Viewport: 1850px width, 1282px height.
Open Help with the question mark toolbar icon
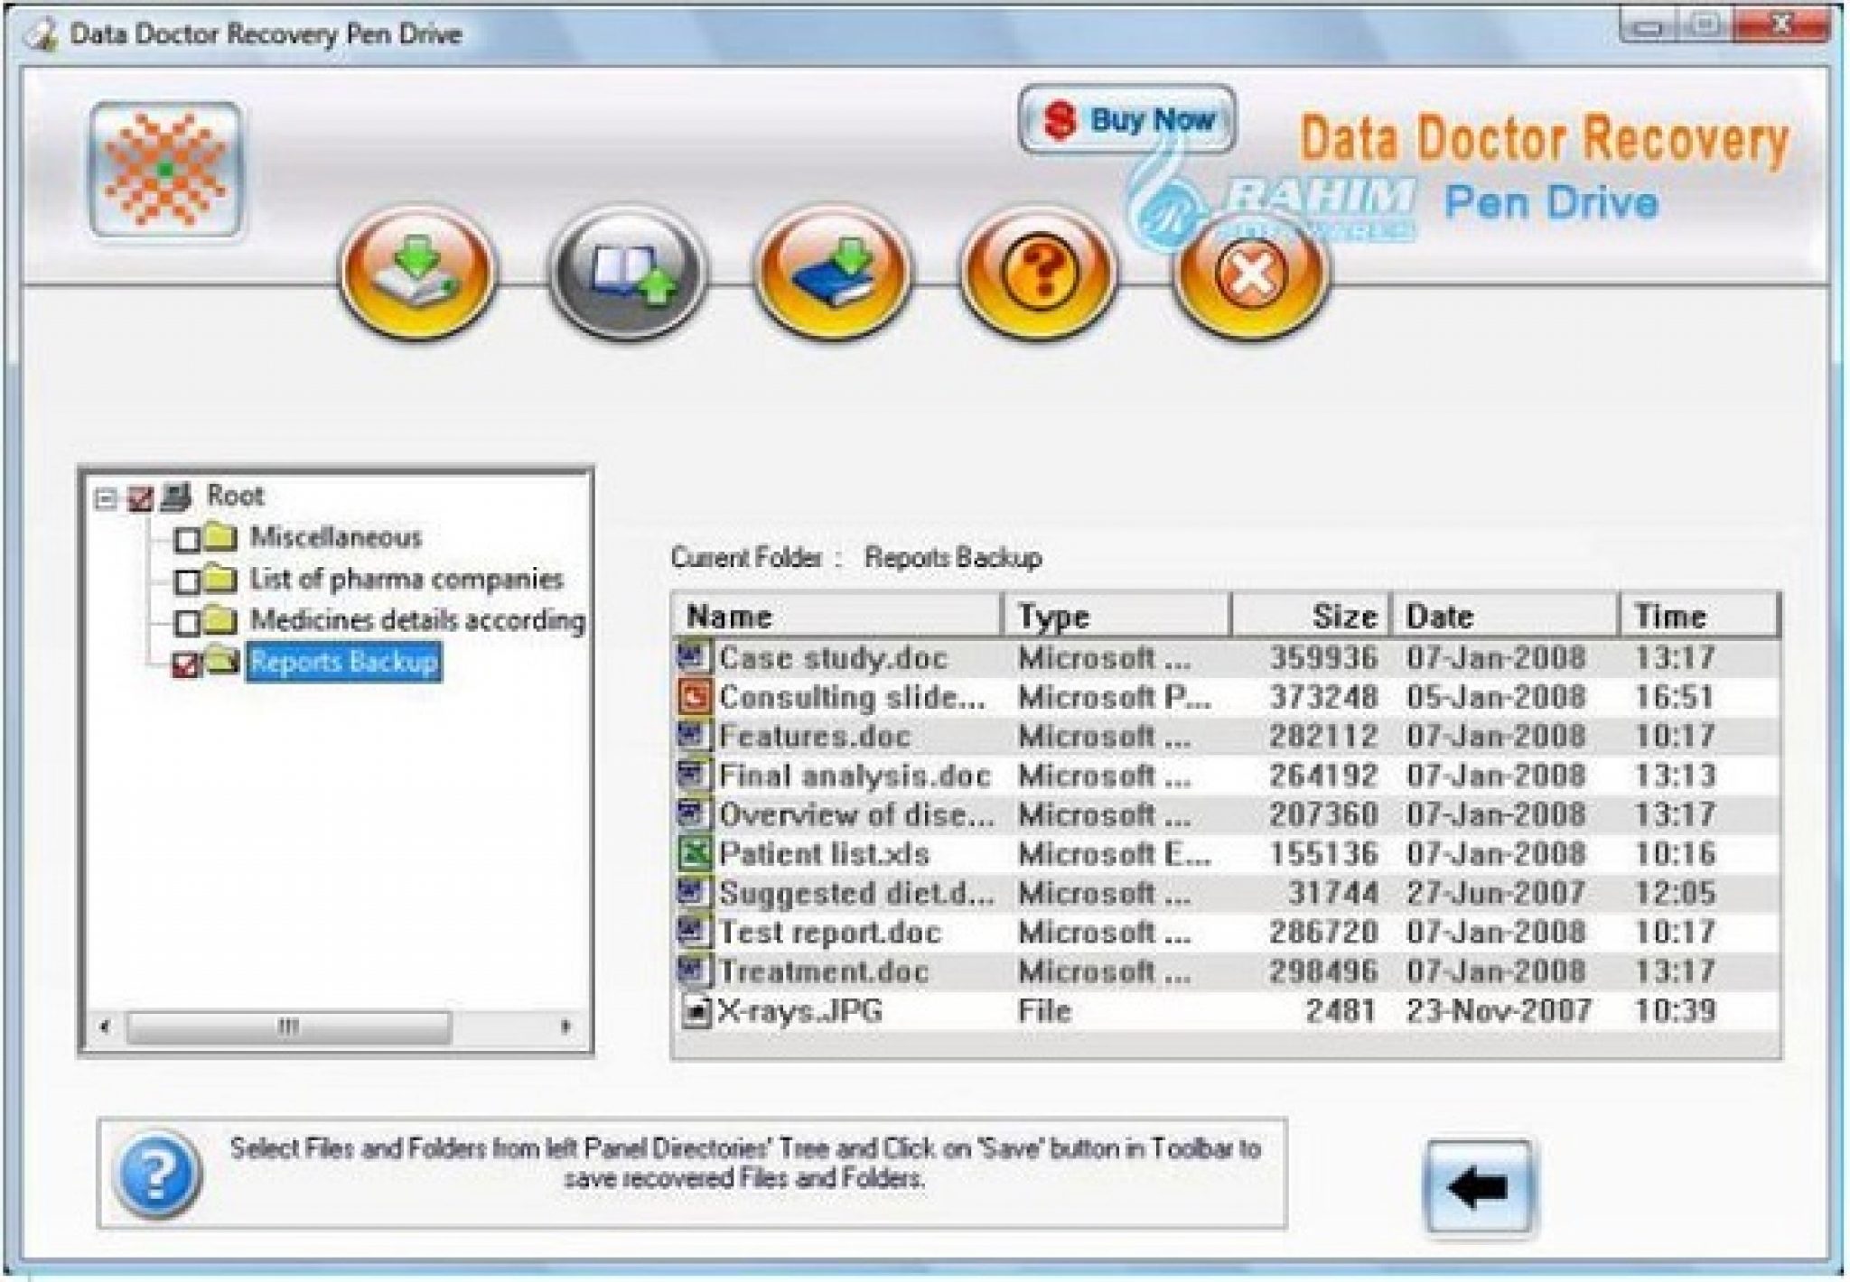pos(1039,273)
